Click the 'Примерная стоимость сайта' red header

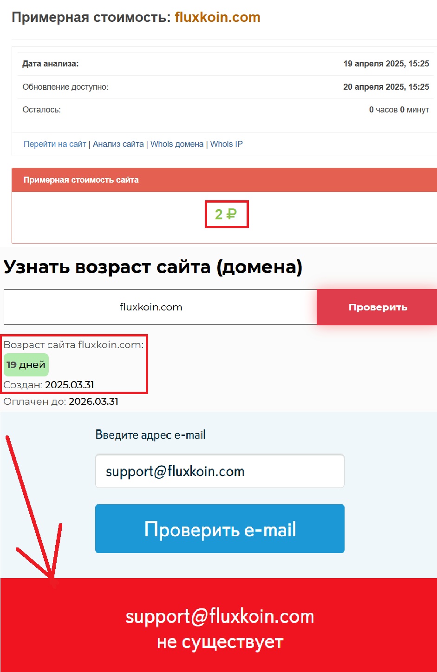tap(224, 180)
